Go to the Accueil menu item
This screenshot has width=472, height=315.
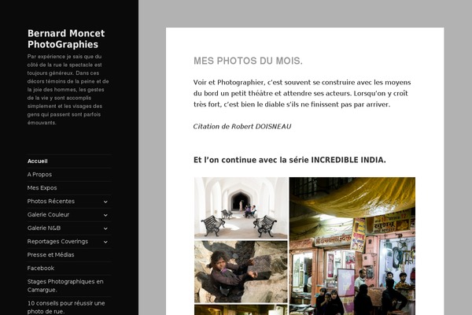[x=37, y=161]
